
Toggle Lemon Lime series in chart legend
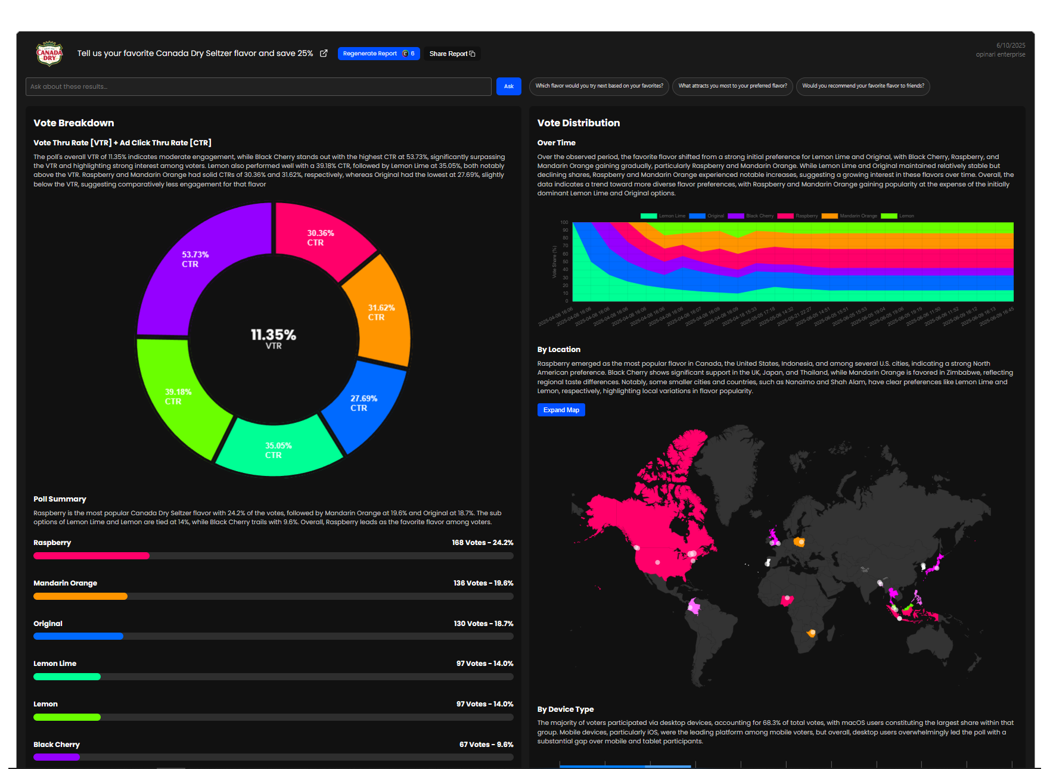(663, 216)
